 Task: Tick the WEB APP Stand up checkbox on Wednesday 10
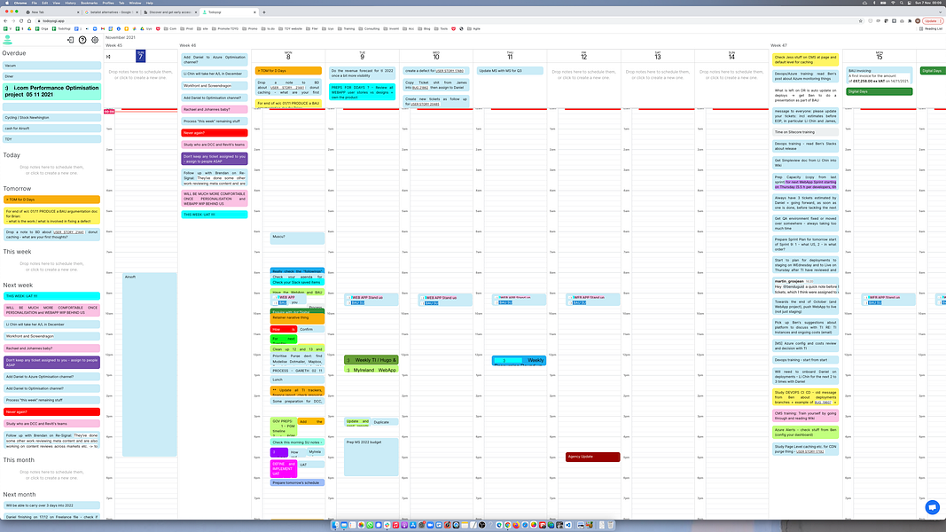point(422,297)
